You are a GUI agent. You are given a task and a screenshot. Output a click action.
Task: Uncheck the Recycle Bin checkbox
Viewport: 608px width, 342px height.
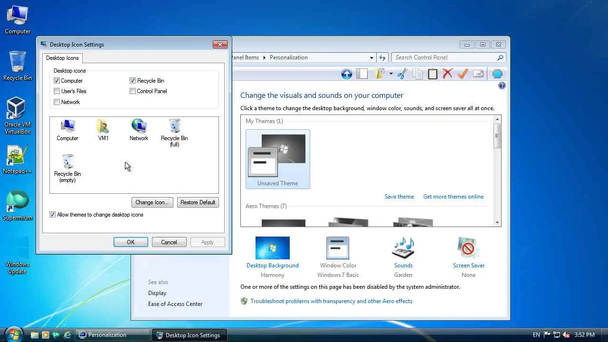pyautogui.click(x=133, y=81)
